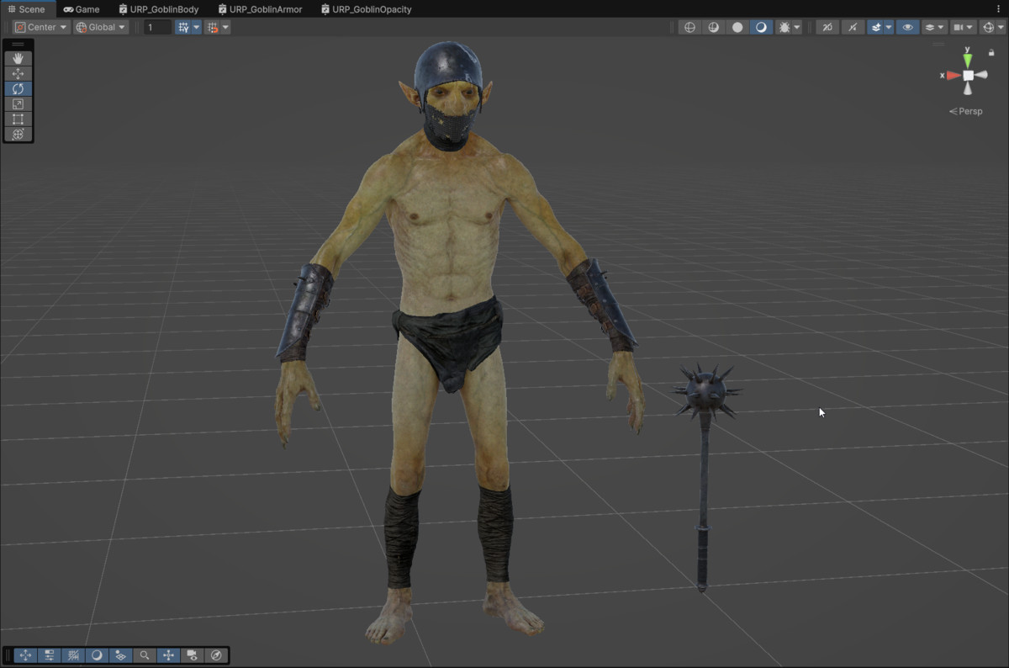
Task: Toggle grid snapping magnet button
Action: coord(213,27)
